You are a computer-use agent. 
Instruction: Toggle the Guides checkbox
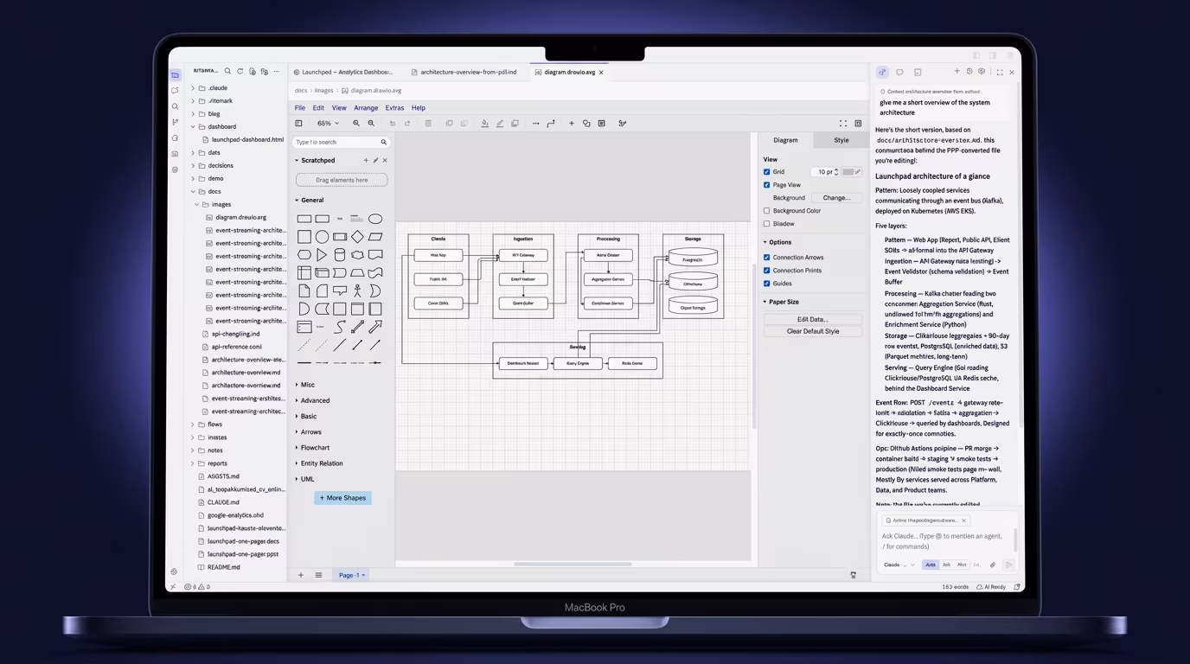pyautogui.click(x=766, y=284)
